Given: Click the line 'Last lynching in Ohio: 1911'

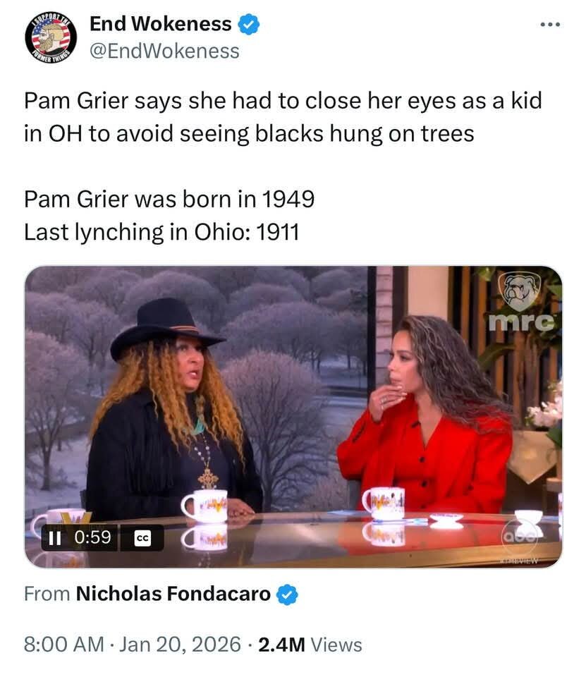Looking at the screenshot, I should (x=162, y=231).
